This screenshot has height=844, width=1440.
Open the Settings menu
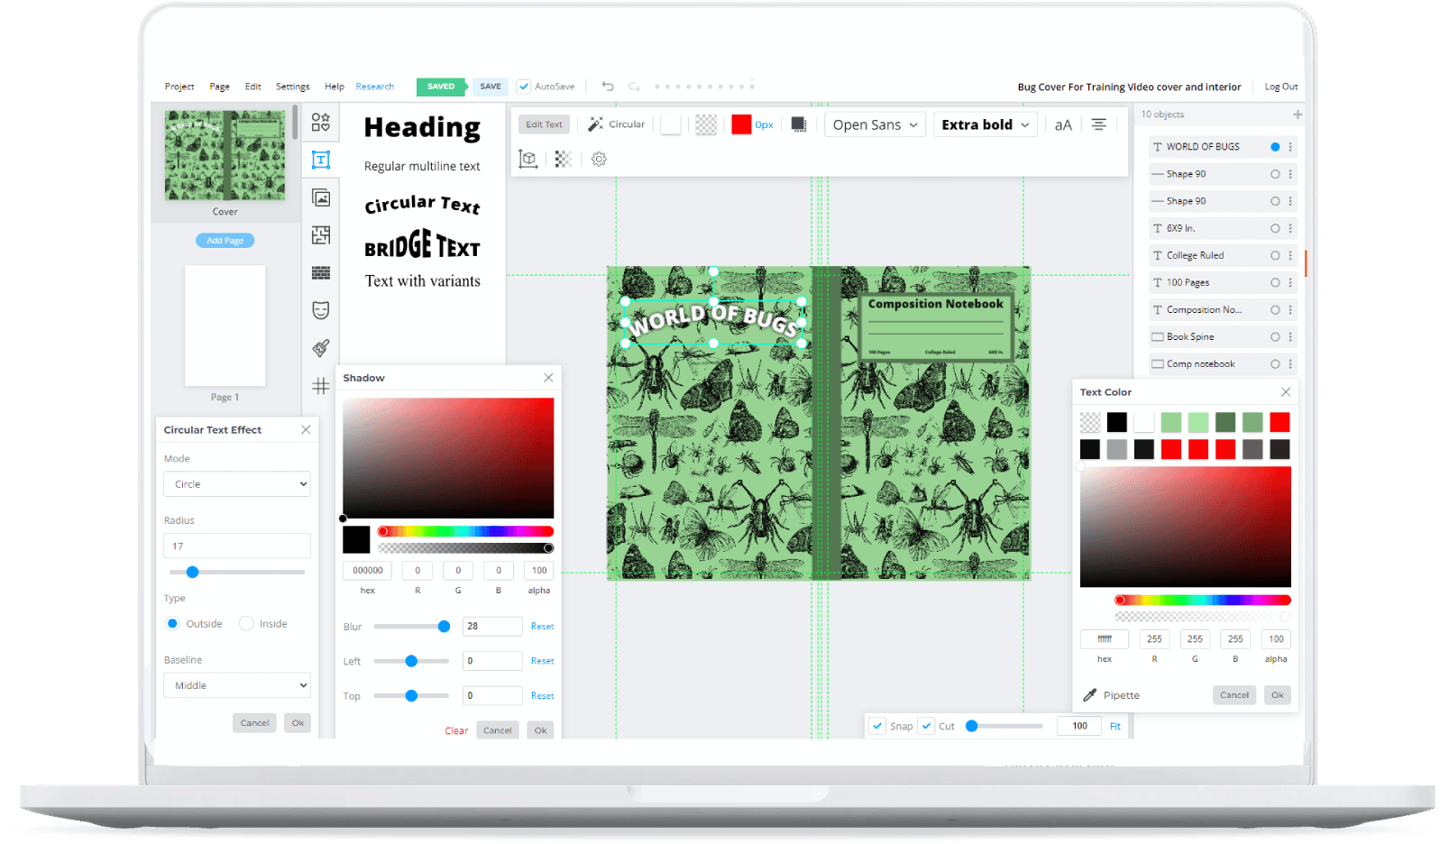click(x=292, y=87)
